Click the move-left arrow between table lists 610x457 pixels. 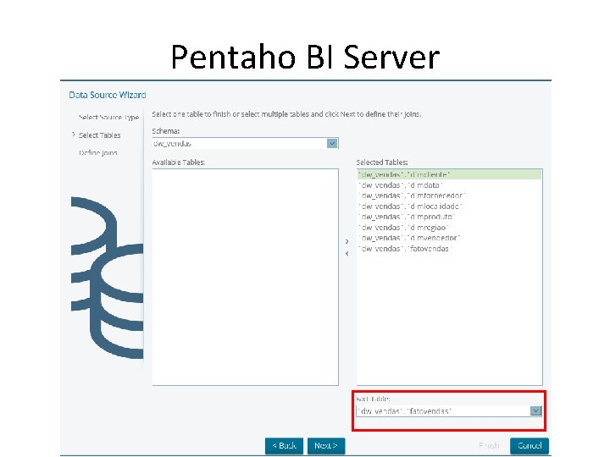347,254
